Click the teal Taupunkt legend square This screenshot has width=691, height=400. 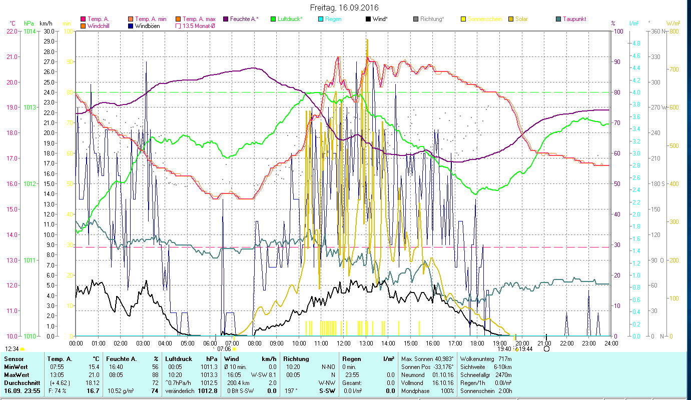[x=558, y=19]
